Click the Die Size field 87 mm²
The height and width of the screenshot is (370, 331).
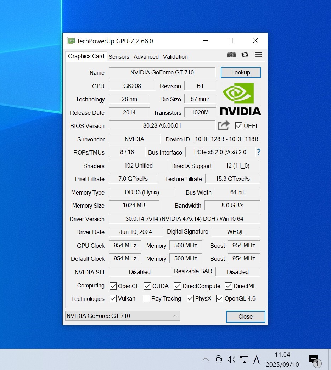[x=200, y=99]
